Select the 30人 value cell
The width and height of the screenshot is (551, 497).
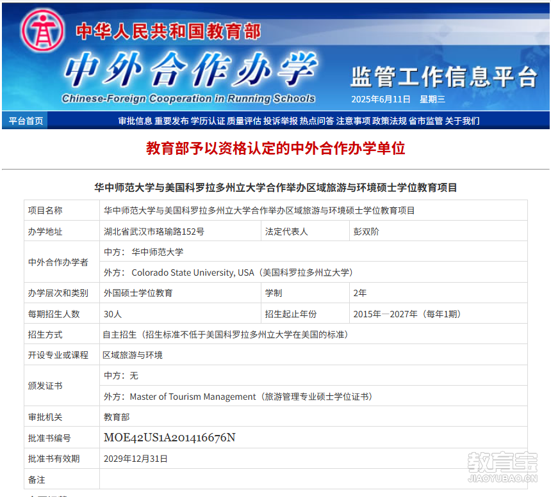[x=180, y=313]
